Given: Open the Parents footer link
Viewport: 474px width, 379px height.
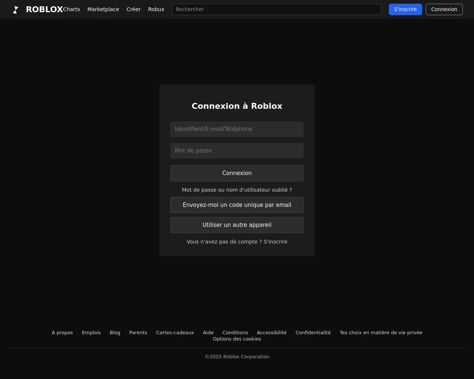Looking at the screenshot, I should (138, 333).
